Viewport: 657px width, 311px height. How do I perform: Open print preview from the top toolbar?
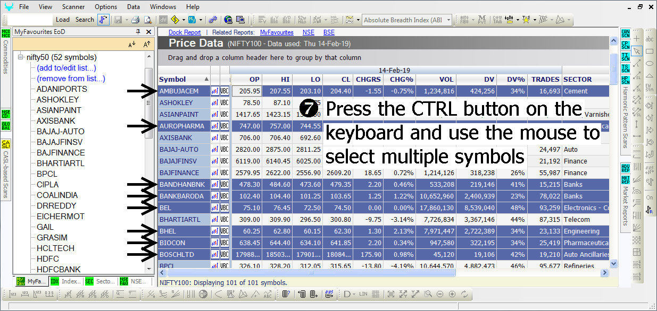click(x=147, y=20)
